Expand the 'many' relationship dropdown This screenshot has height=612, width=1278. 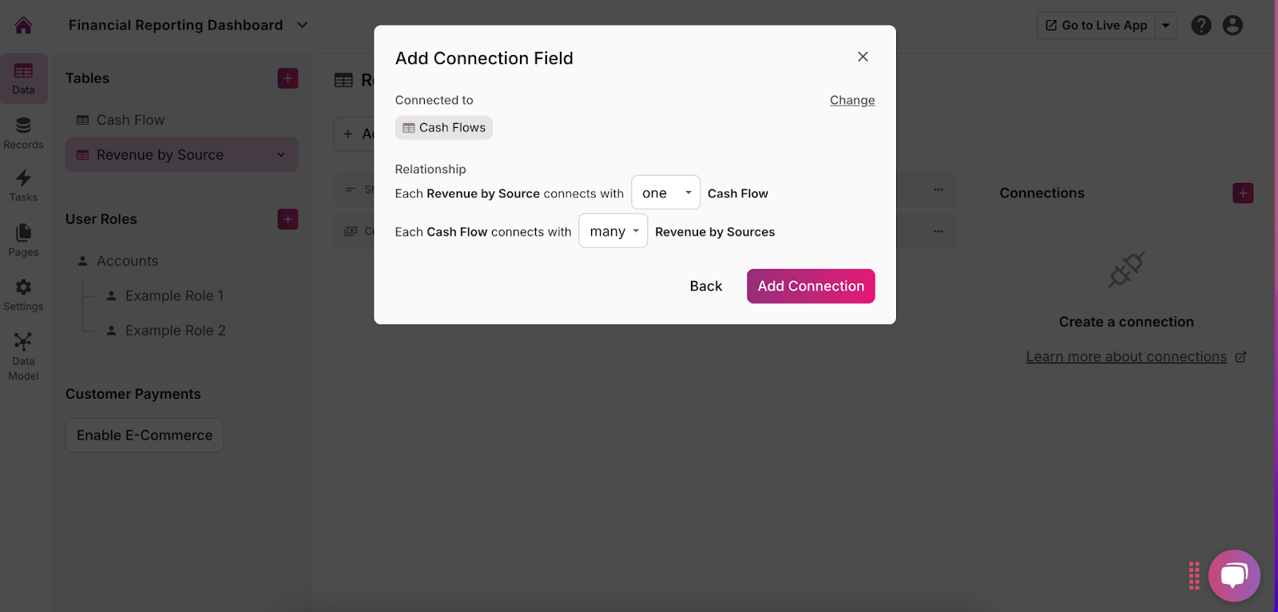pyautogui.click(x=613, y=231)
